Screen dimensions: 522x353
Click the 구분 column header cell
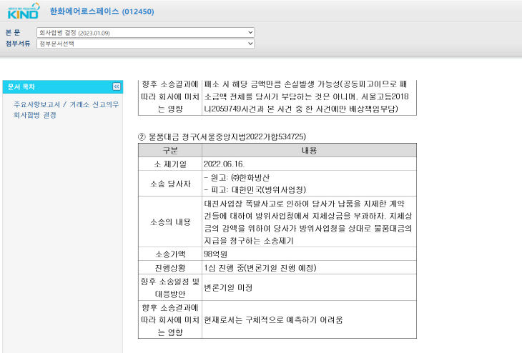point(170,150)
